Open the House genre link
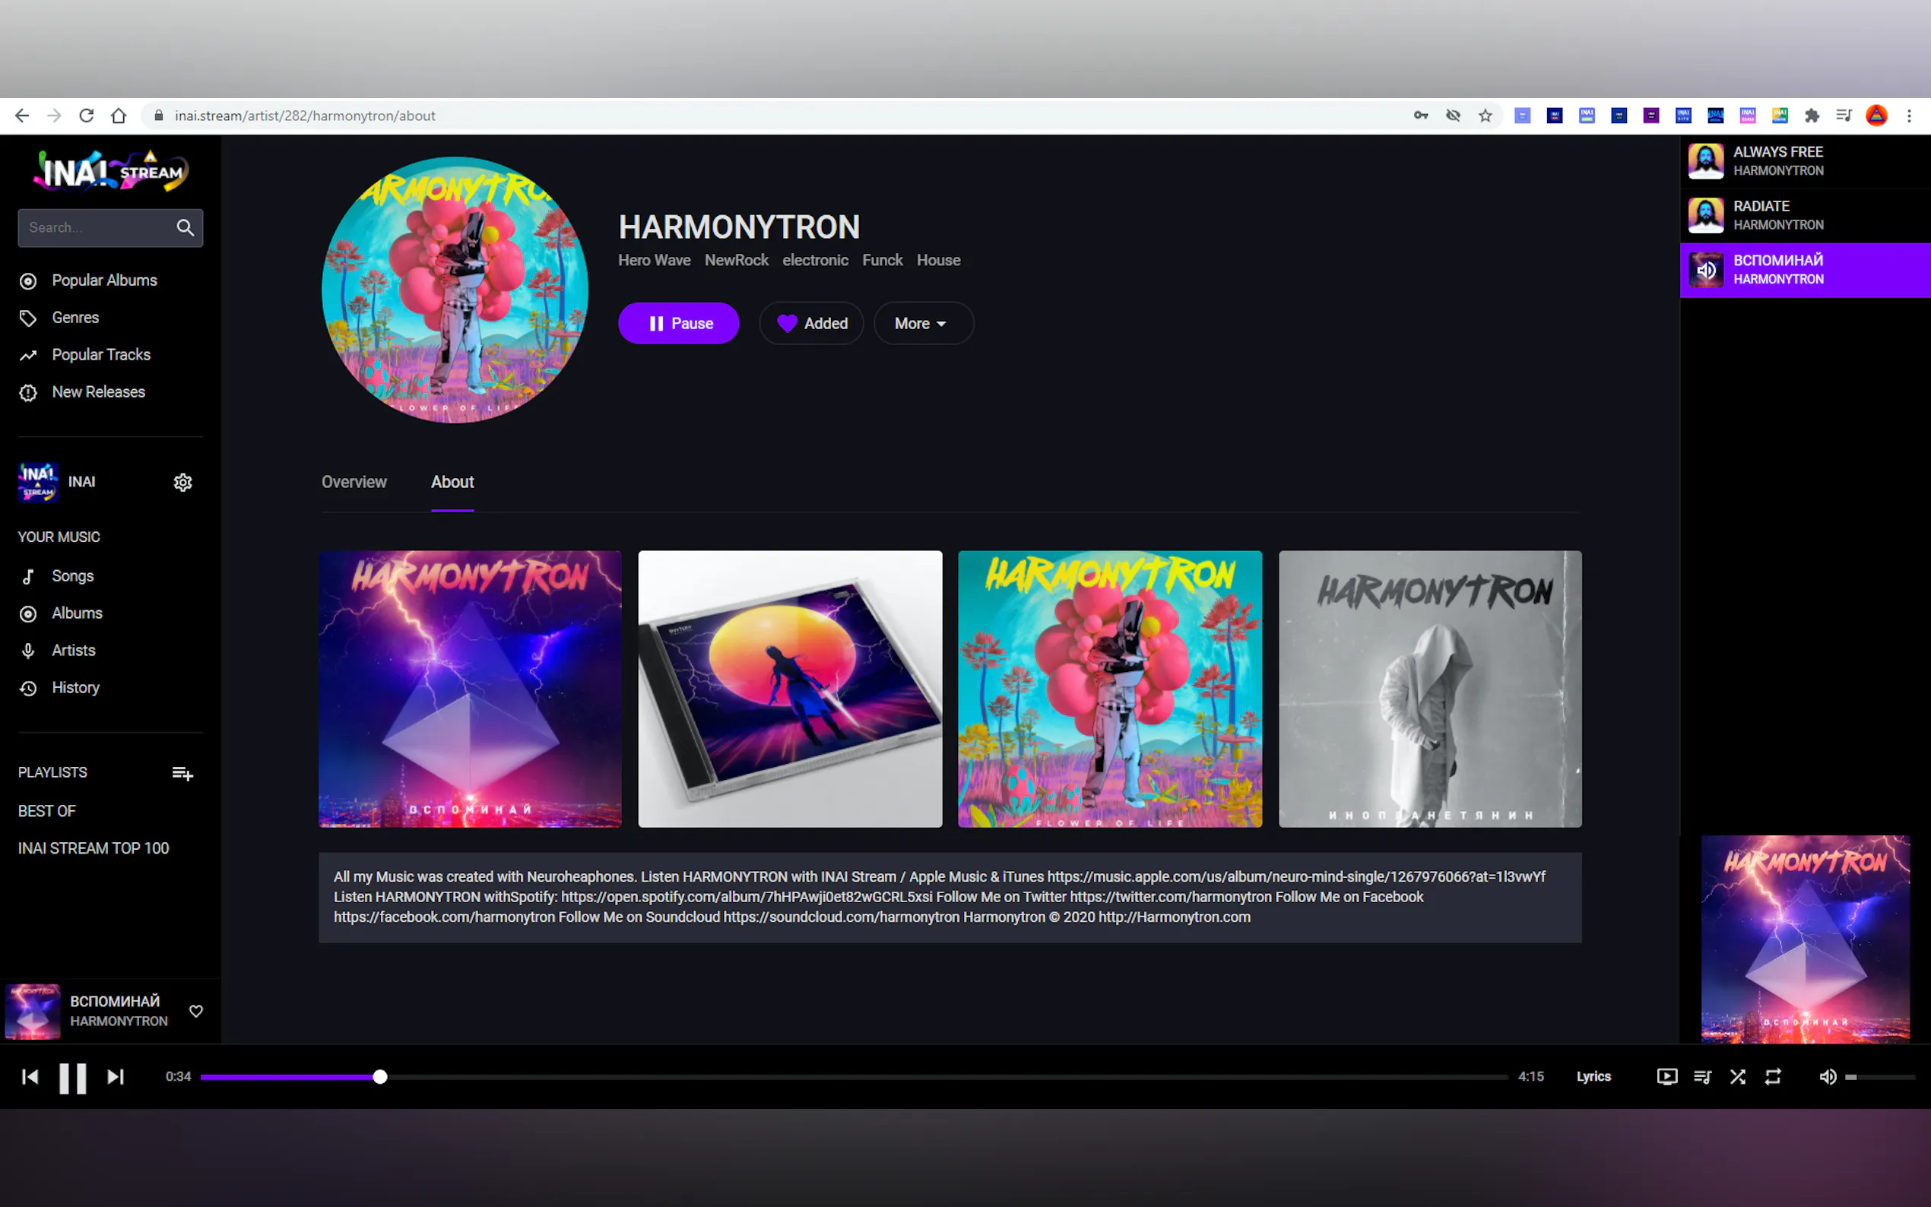The height and width of the screenshot is (1207, 1931). 938,260
